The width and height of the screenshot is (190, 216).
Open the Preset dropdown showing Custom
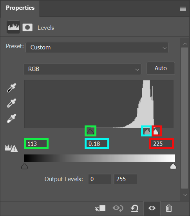97,47
